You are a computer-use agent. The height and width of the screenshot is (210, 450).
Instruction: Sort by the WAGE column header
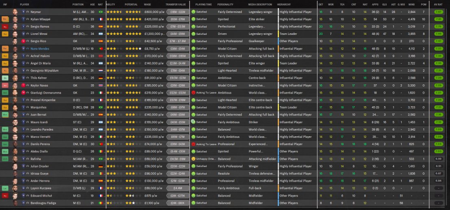click(147, 4)
